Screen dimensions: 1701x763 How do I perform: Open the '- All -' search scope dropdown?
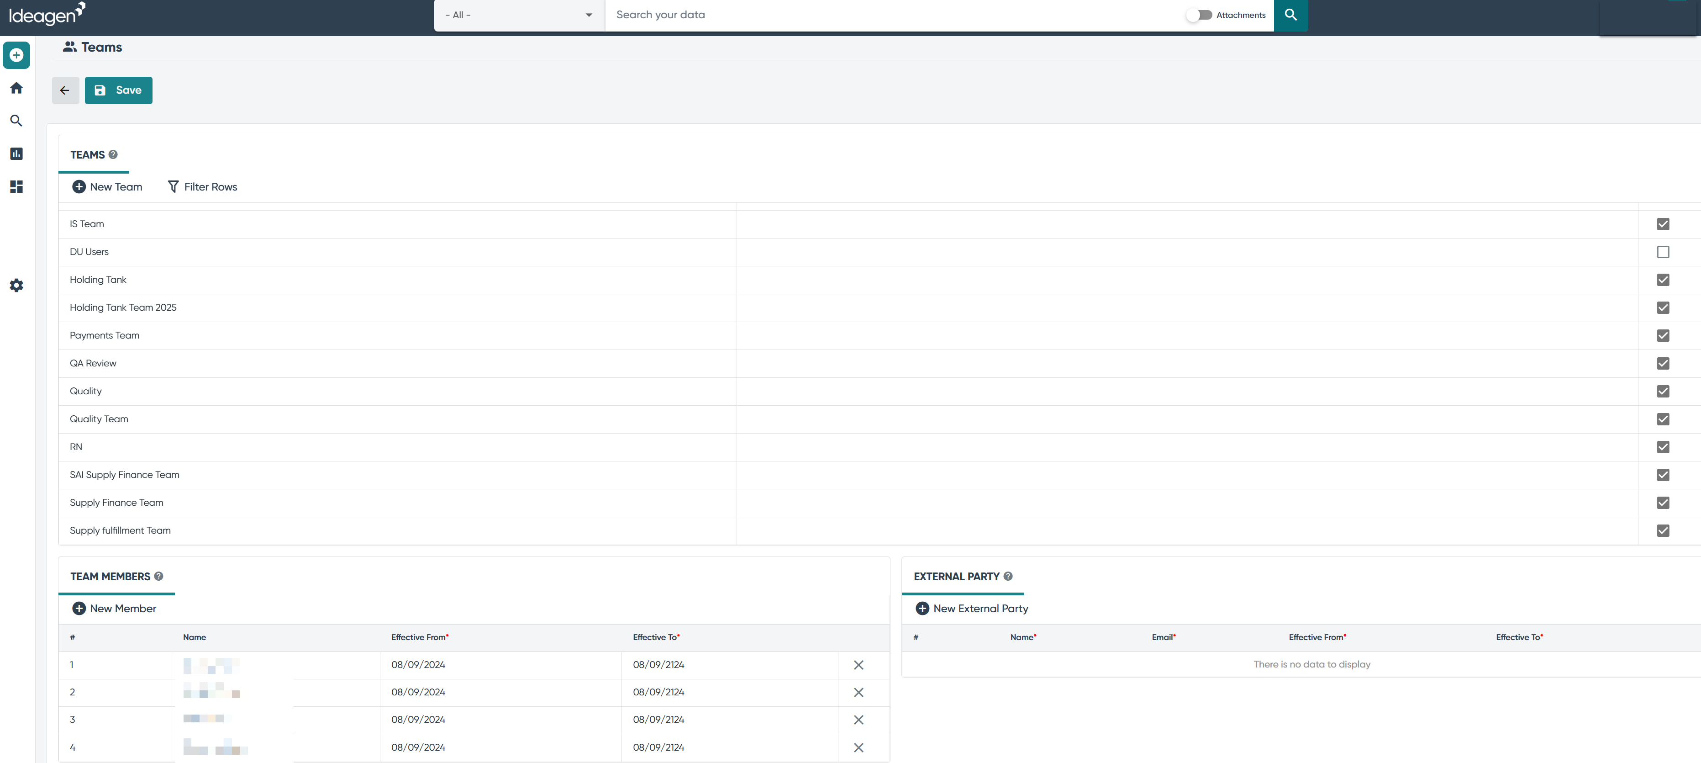coord(519,15)
